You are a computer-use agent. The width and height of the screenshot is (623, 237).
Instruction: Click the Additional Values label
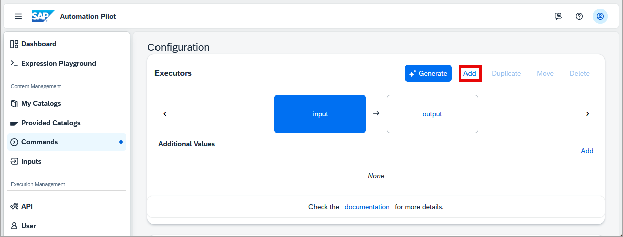pos(186,144)
